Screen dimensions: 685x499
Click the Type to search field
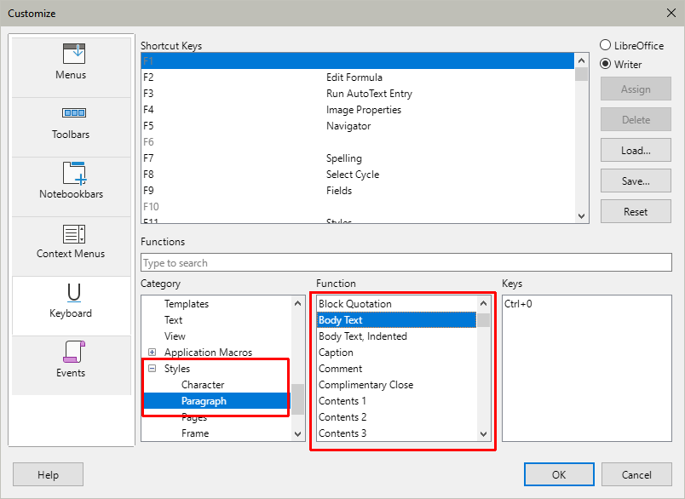coord(406,262)
